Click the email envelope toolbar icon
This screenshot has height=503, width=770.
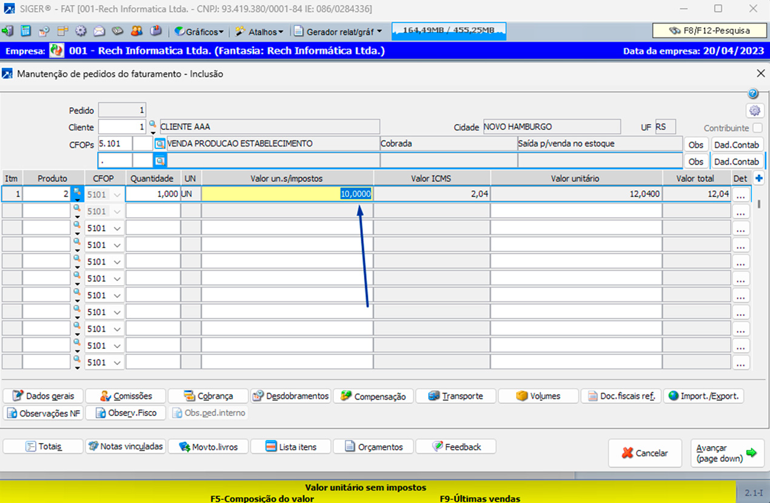[99, 31]
